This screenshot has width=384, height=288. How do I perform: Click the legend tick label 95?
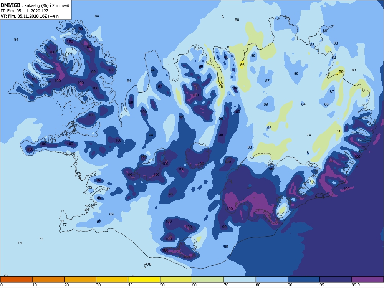[322, 285]
